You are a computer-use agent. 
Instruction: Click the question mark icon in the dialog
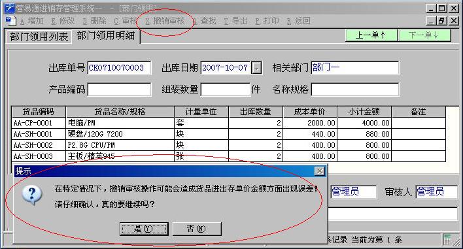32,195
